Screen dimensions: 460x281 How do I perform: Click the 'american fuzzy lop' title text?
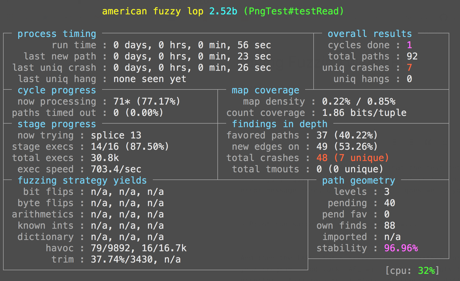point(153,11)
